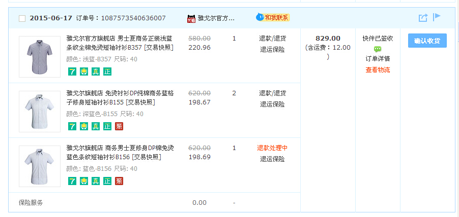459x217 pixels.
Task: Flag the order with the flag icon
Action: [x=437, y=17]
